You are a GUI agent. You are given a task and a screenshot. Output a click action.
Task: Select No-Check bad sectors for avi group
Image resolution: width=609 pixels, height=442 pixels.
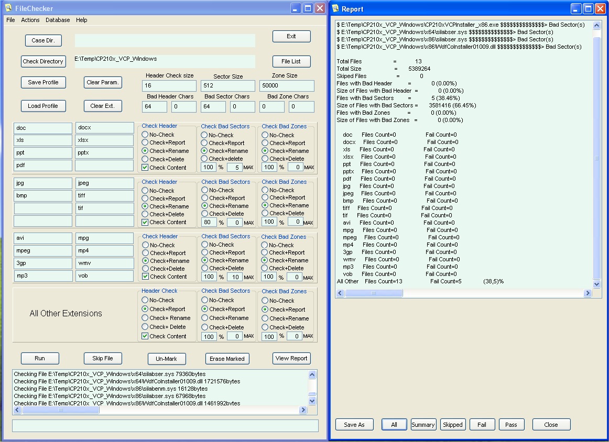coord(205,245)
